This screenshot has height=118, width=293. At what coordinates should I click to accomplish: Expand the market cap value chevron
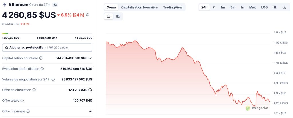[90, 58]
